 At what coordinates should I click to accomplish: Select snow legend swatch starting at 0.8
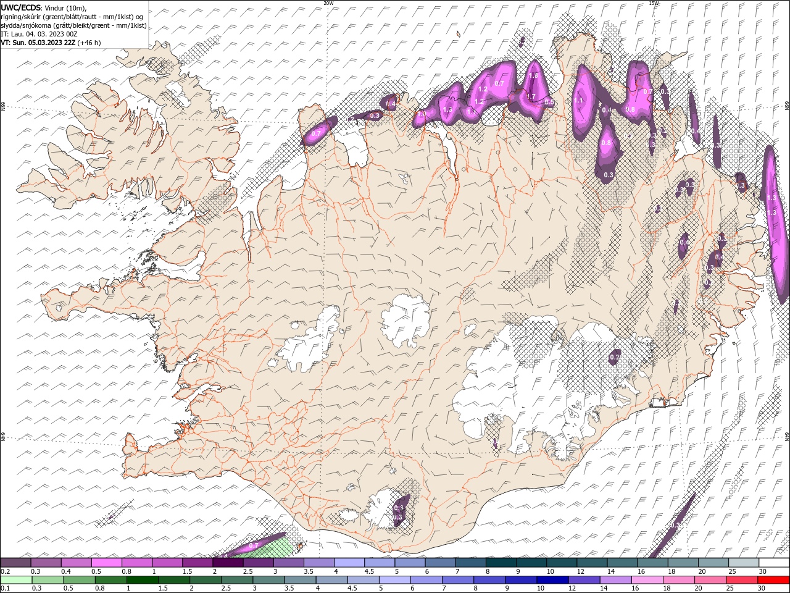point(136,563)
